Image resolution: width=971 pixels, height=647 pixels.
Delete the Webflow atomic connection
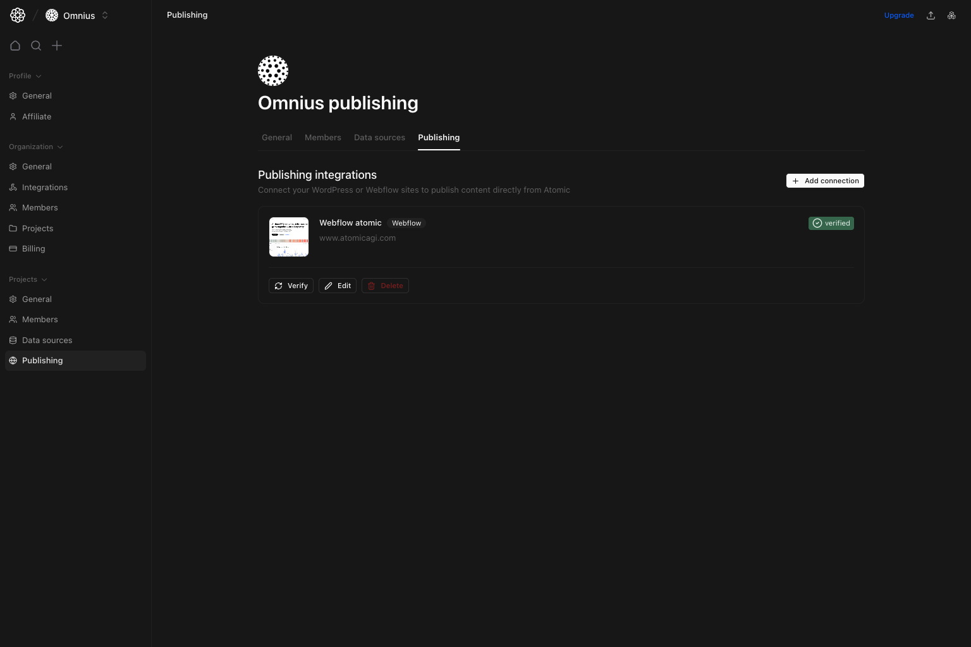pyautogui.click(x=385, y=286)
